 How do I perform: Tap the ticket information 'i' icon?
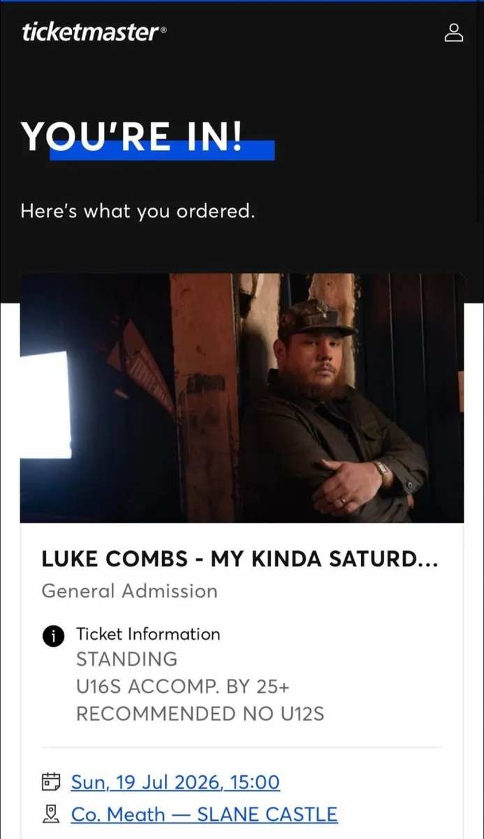(53, 636)
